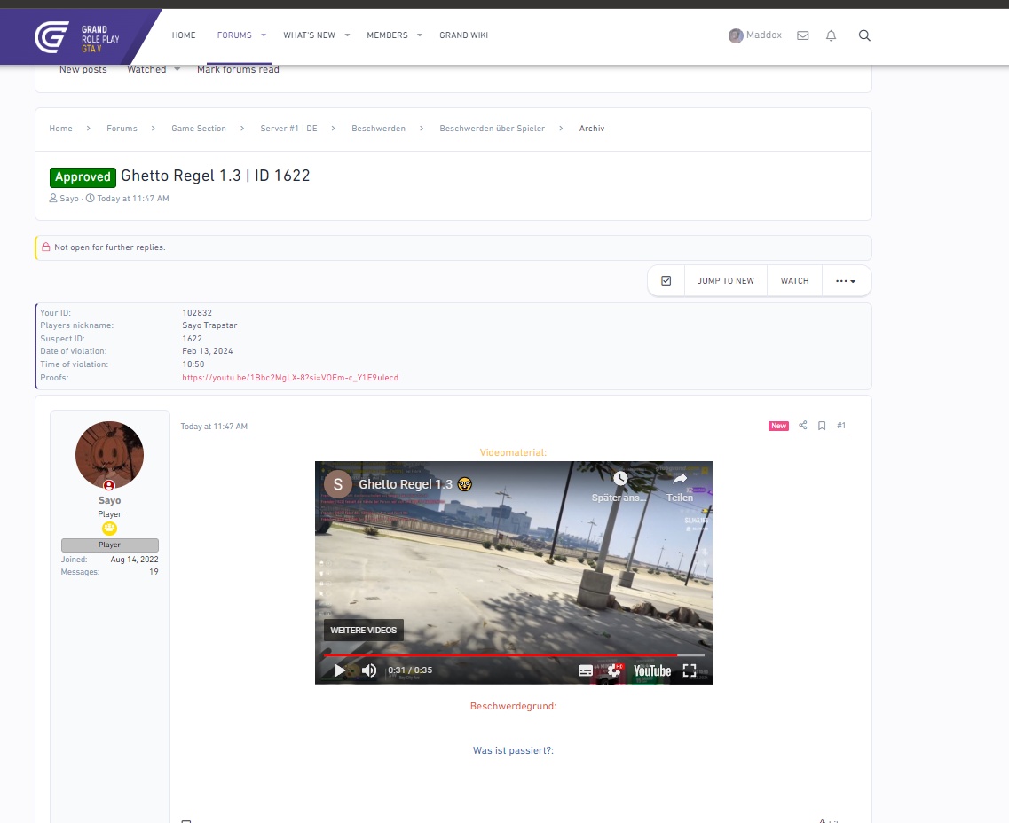This screenshot has width=1009, height=823.
Task: Open the search function
Action: pos(864,35)
